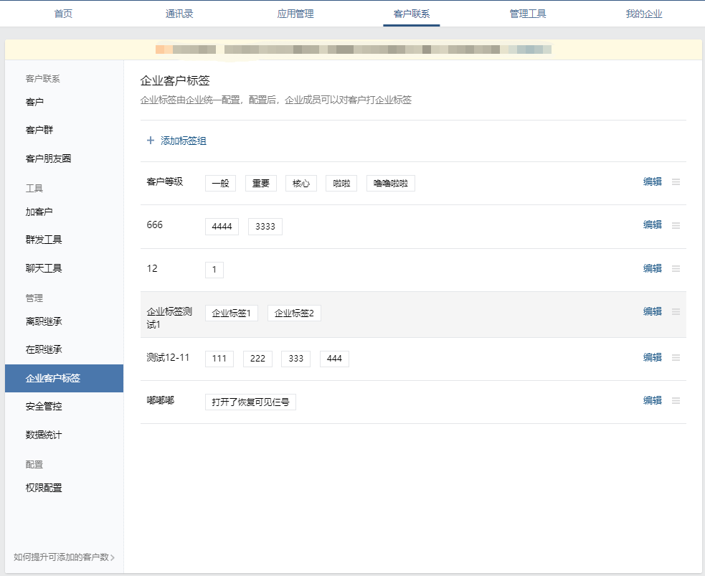The height and width of the screenshot is (576, 705).
Task: Click drag handle icon for group 12
Action: click(x=676, y=268)
